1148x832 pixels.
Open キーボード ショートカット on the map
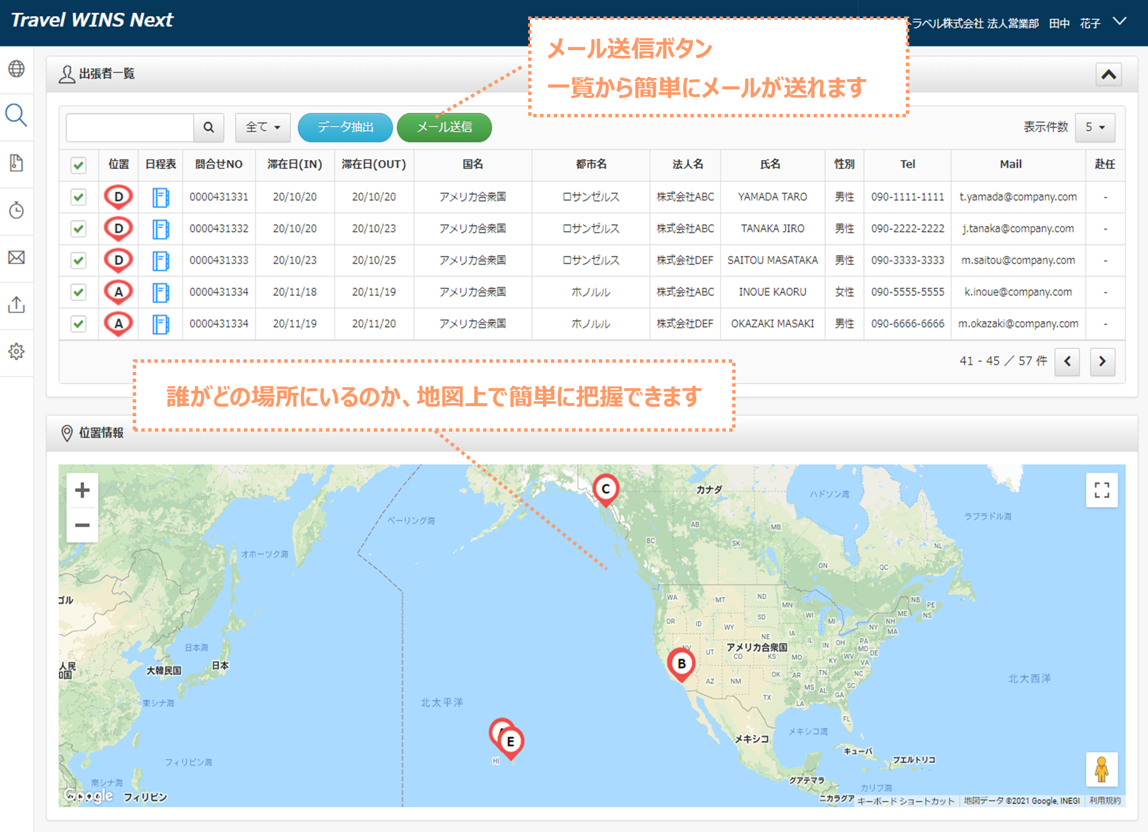(x=905, y=801)
